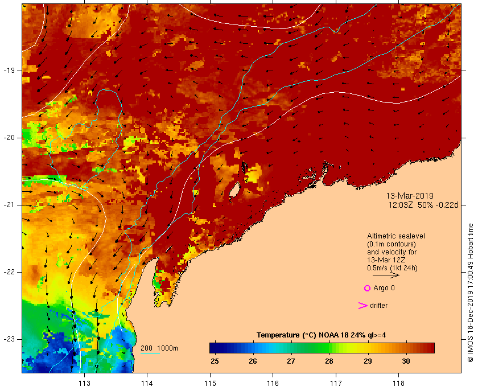
Task: Click the longitude label 117
Action: point(336,384)
